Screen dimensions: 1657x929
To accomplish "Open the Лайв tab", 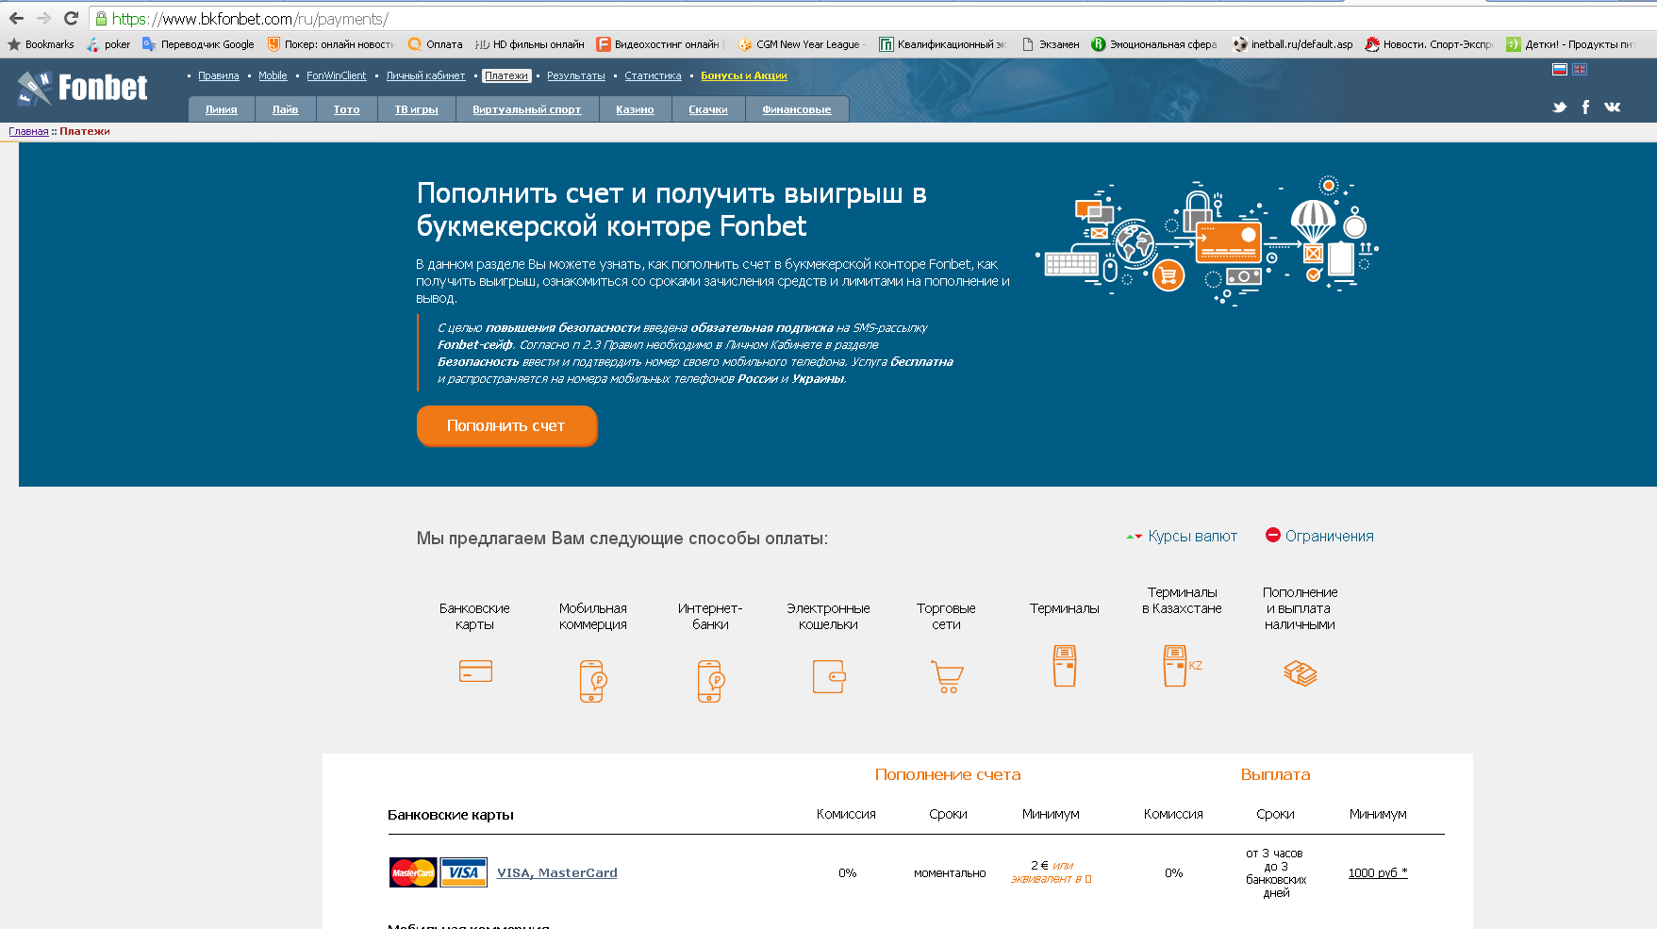I will (x=285, y=109).
